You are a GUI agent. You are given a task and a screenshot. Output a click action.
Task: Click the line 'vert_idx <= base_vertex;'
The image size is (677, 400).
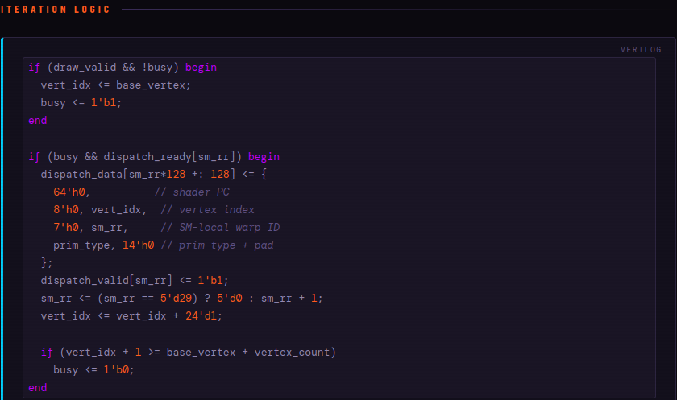tap(116, 85)
